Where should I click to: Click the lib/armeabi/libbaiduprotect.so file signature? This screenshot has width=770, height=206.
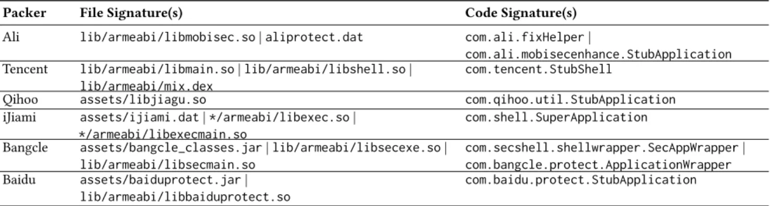pyautogui.click(x=185, y=197)
